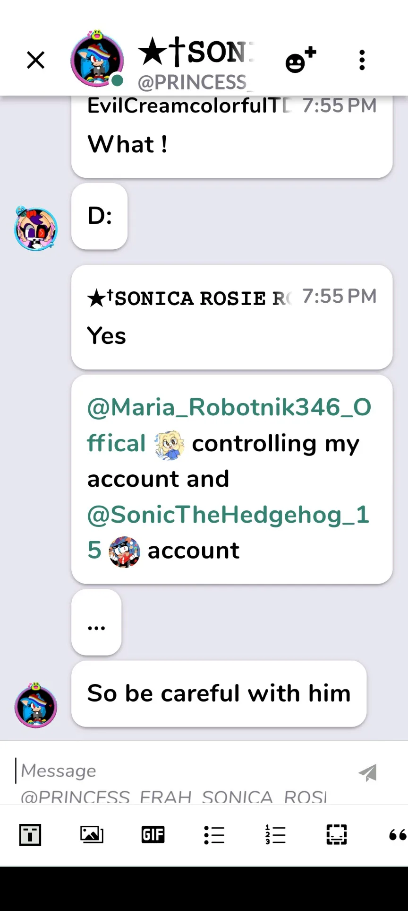
Task: Send the message with paper plane icon
Action: (x=367, y=773)
